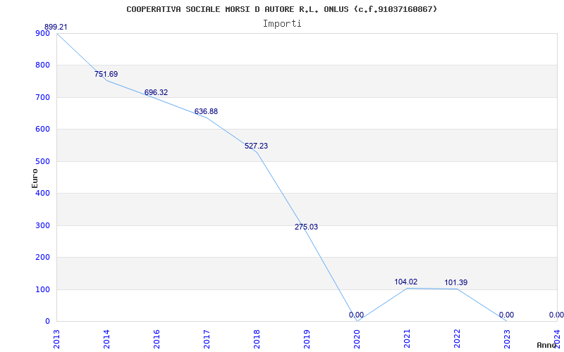Screen dimensions: 564x352
Task: Click the 500 y-axis tick label
Action: pos(42,161)
